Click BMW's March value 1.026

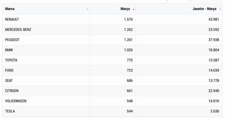coord(128,50)
